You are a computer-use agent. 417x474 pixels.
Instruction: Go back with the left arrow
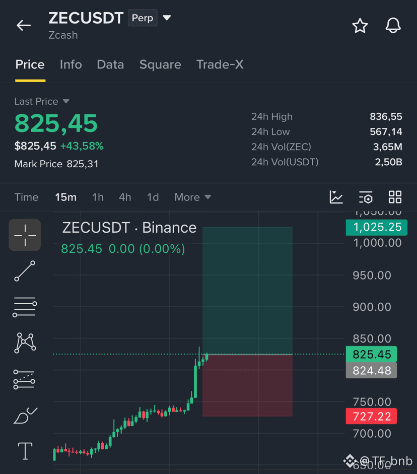pos(24,25)
